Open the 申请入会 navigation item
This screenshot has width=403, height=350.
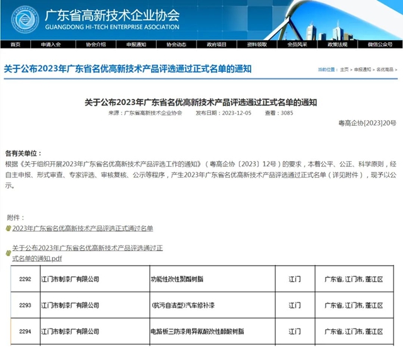click(x=50, y=45)
